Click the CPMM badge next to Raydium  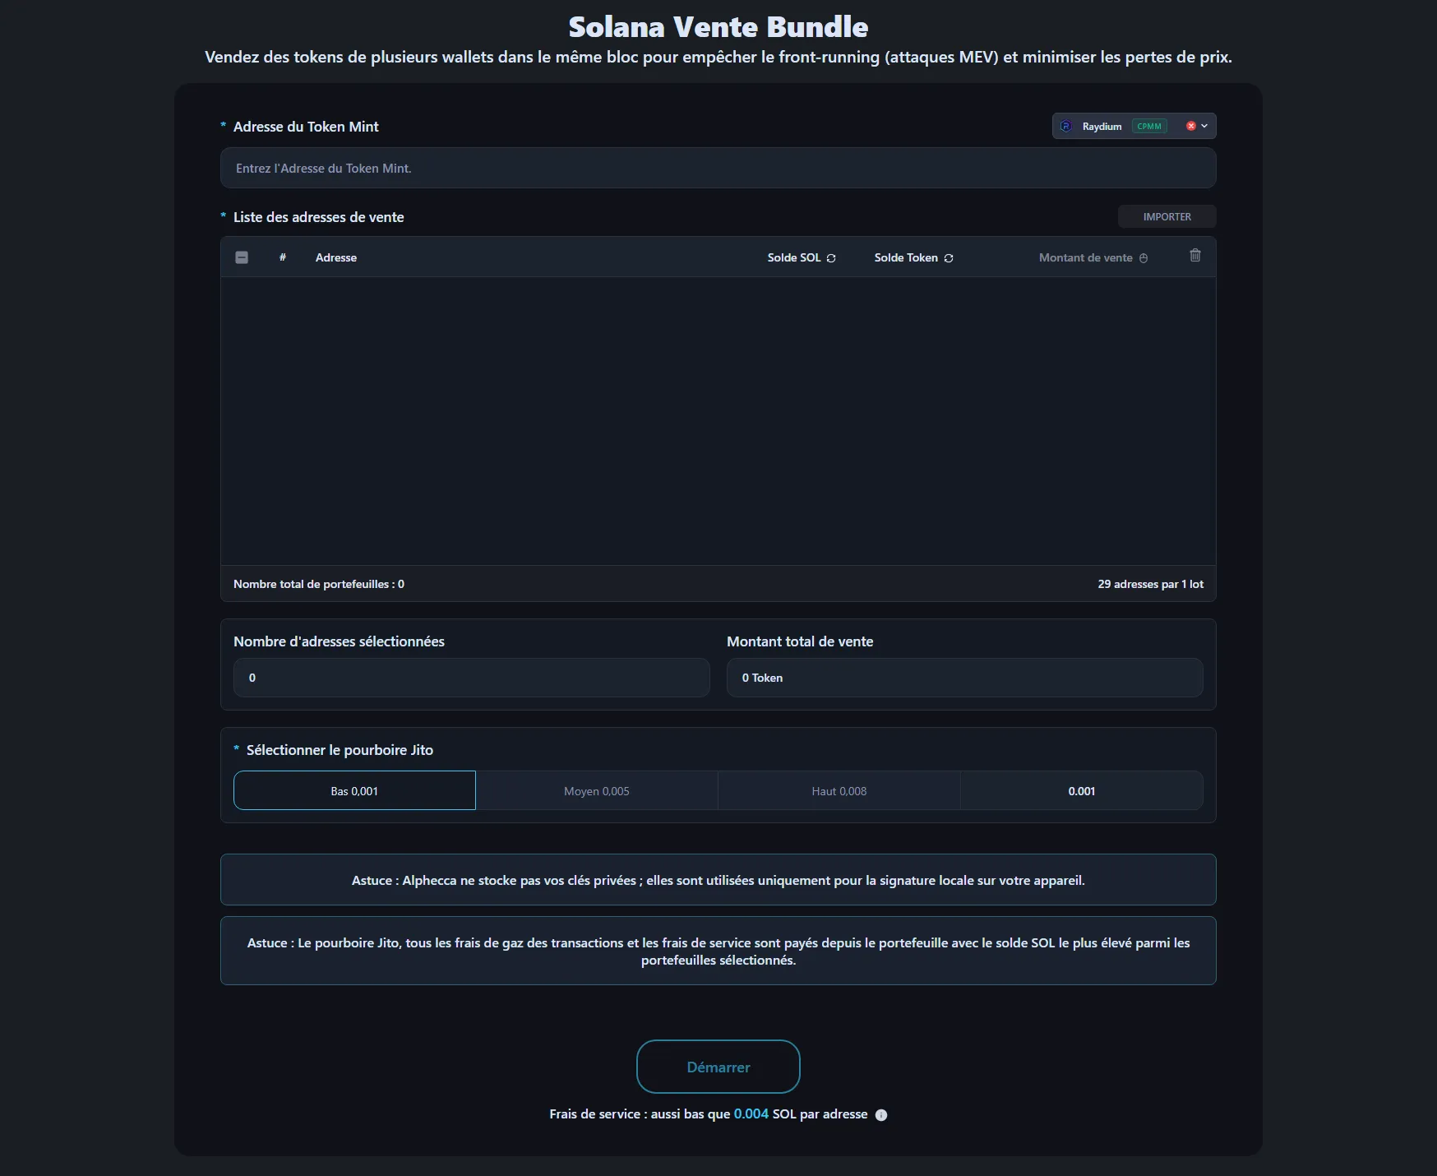1149,126
